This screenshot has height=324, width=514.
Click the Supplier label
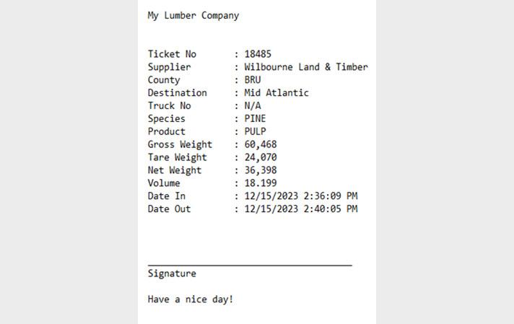click(x=169, y=67)
